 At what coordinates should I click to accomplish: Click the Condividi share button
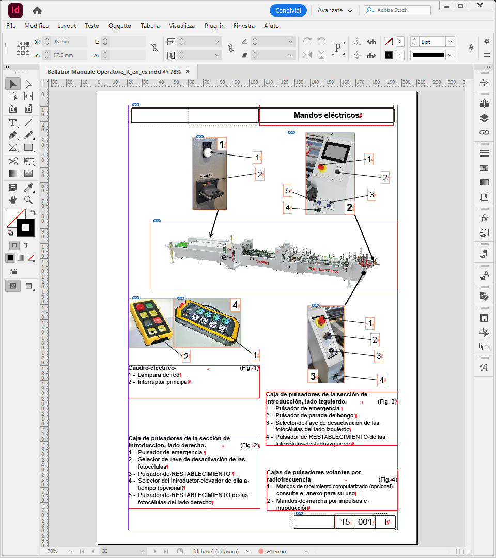[x=288, y=10]
